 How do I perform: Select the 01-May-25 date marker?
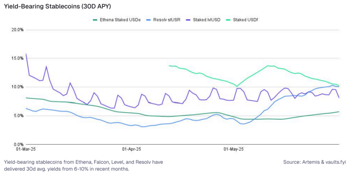coord(234,149)
